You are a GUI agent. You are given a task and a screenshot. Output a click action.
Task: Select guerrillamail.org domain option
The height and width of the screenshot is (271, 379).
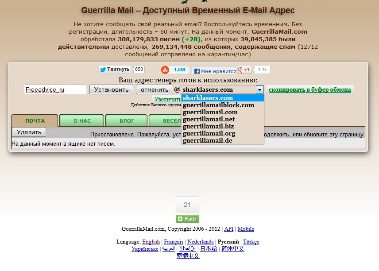pos(222,133)
